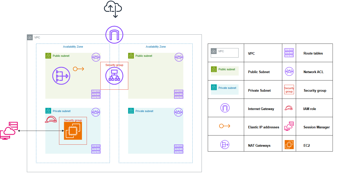Screen dimensions: 341x177
Task: Select route table icon in left Public subnet
Action: coord(96,94)
